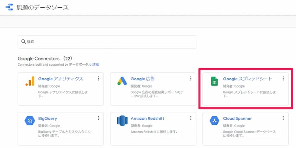Click 開発者: Google under Google 広告

pyautogui.click(x=142, y=86)
